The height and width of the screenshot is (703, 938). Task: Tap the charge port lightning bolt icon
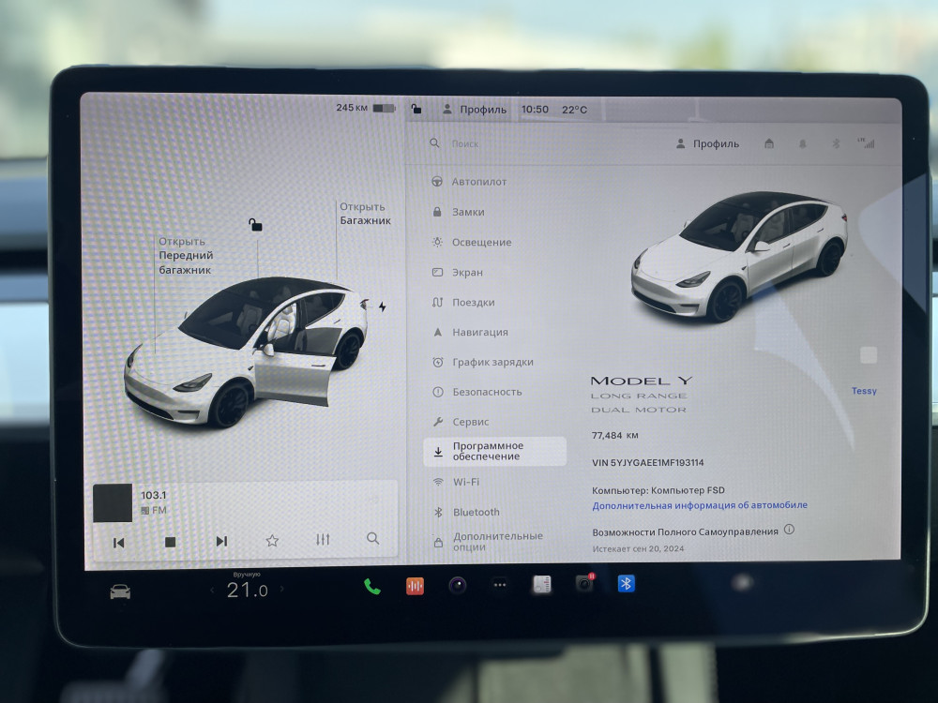383,307
